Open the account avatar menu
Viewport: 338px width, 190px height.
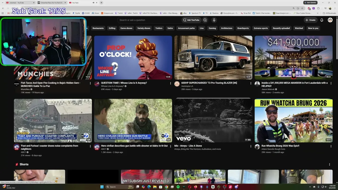[x=330, y=20]
